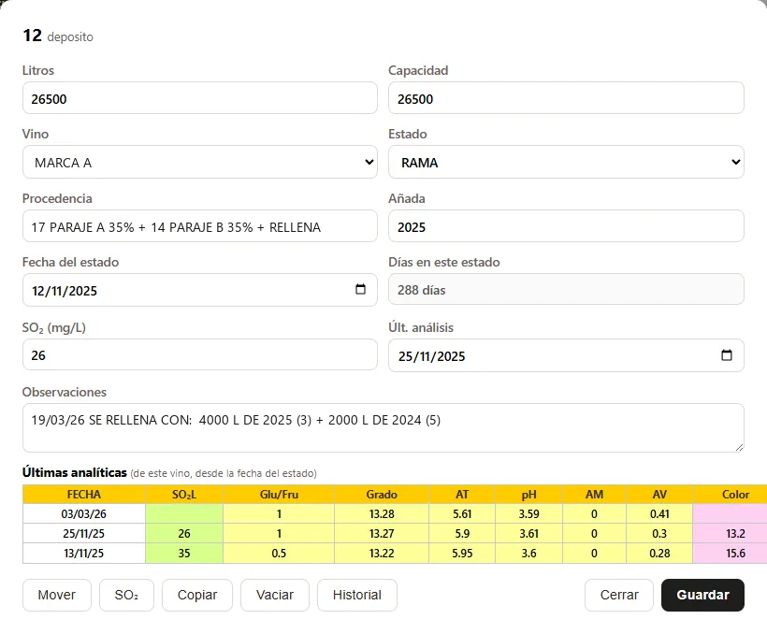Open the Historial button

[357, 595]
